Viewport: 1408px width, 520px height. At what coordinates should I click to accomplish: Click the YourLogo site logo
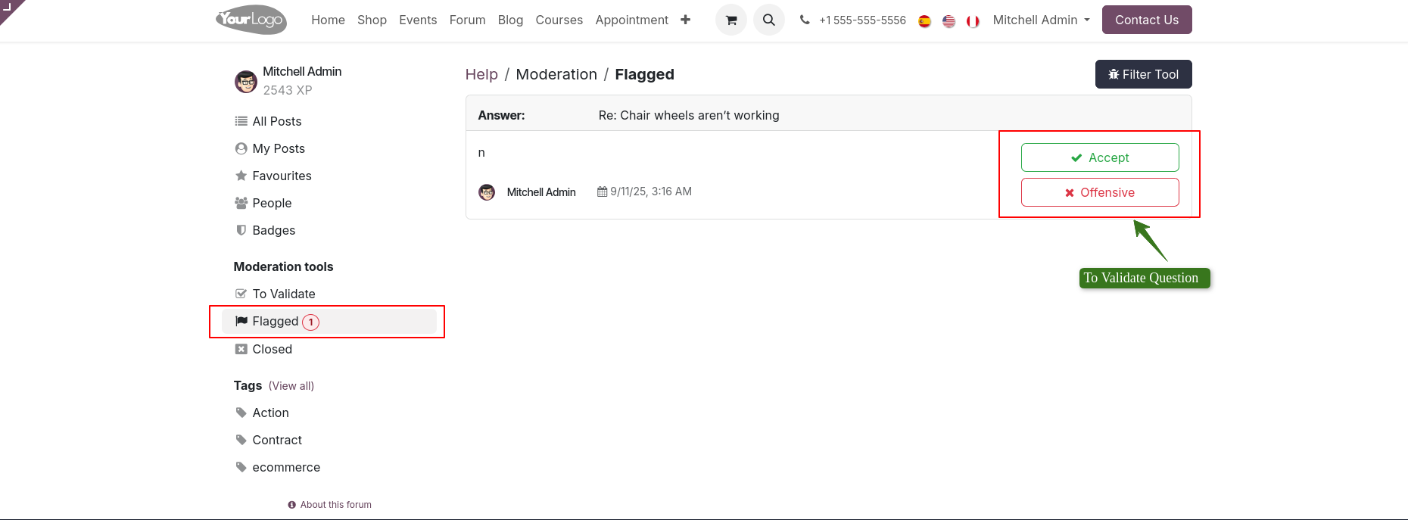tap(251, 20)
